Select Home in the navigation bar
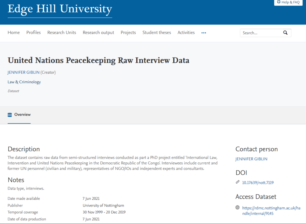The image size is (306, 223). click(13, 33)
